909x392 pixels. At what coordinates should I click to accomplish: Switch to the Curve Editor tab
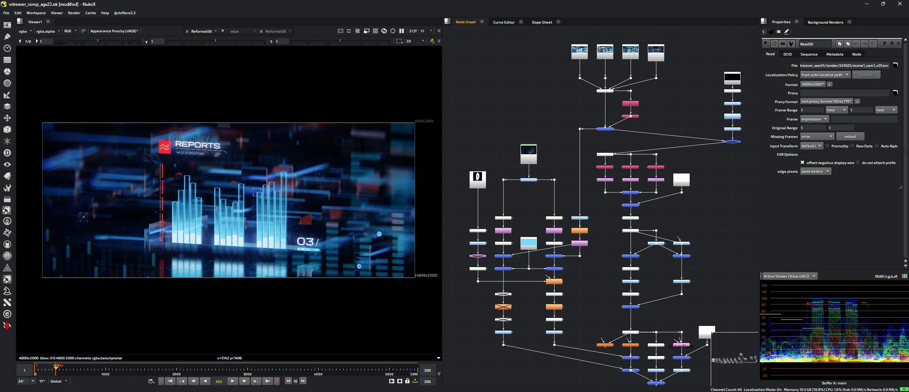tap(503, 22)
